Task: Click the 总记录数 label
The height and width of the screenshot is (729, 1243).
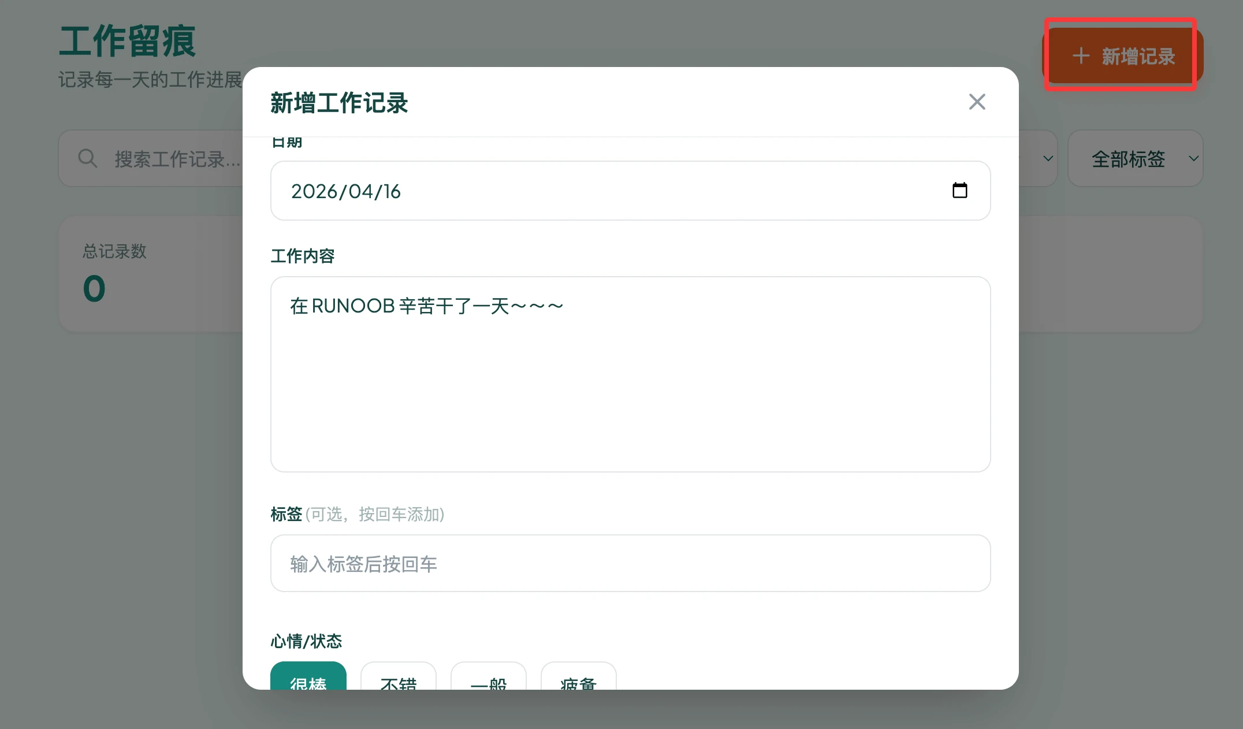Action: (x=114, y=251)
